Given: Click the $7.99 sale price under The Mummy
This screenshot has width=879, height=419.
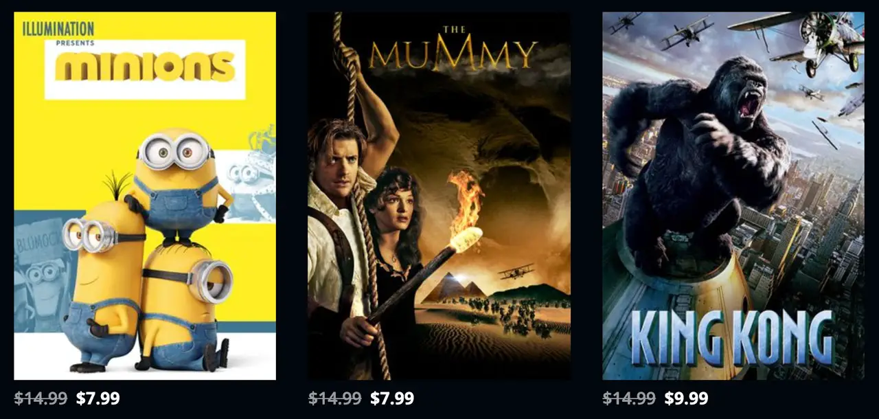Looking at the screenshot, I should (x=392, y=398).
